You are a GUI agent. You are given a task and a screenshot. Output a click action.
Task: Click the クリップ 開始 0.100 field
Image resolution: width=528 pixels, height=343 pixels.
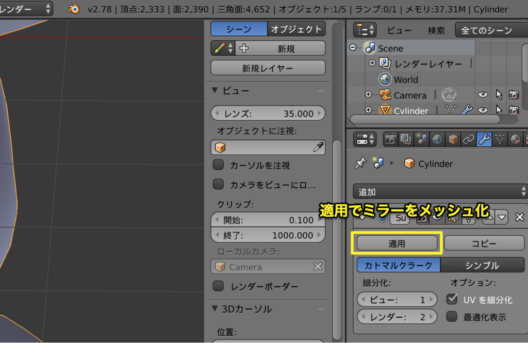[x=268, y=220]
